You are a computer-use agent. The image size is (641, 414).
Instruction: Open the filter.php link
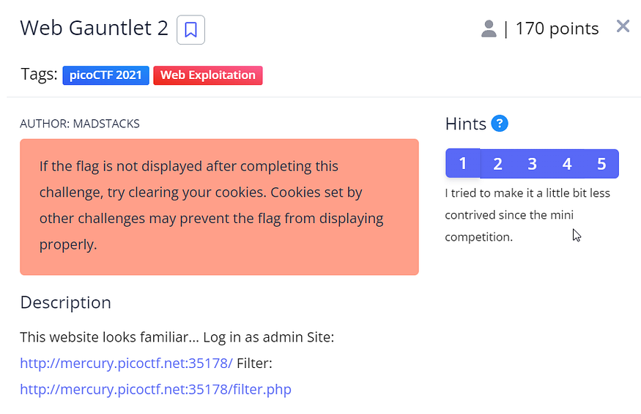[x=155, y=389]
